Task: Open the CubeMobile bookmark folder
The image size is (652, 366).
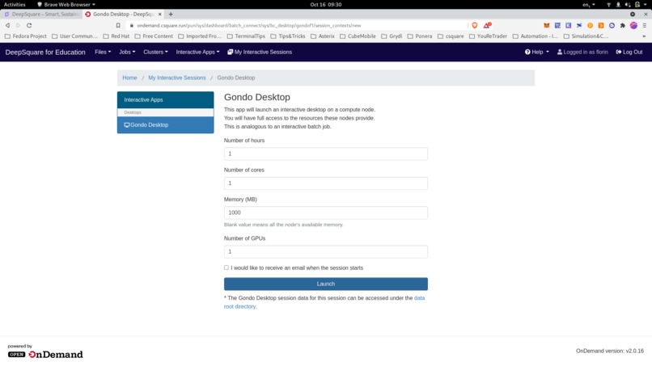Action: 358,36
